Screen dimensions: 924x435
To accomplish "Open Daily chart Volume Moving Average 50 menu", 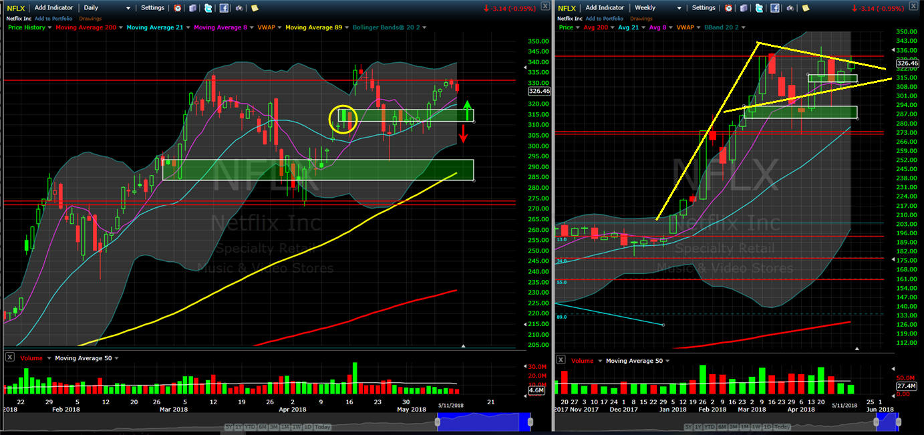I will 117,359.
